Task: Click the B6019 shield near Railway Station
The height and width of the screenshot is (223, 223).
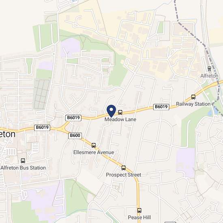Action: [161, 107]
